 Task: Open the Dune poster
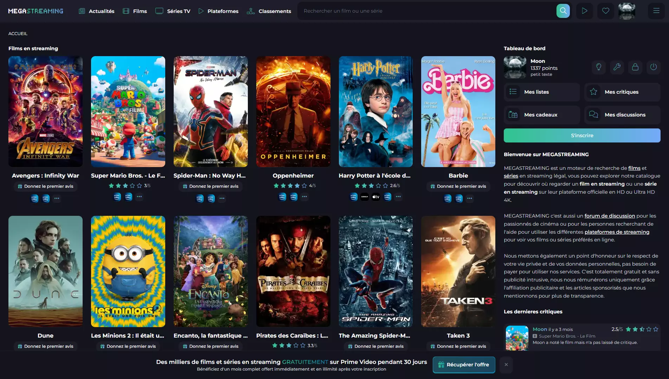(x=45, y=271)
